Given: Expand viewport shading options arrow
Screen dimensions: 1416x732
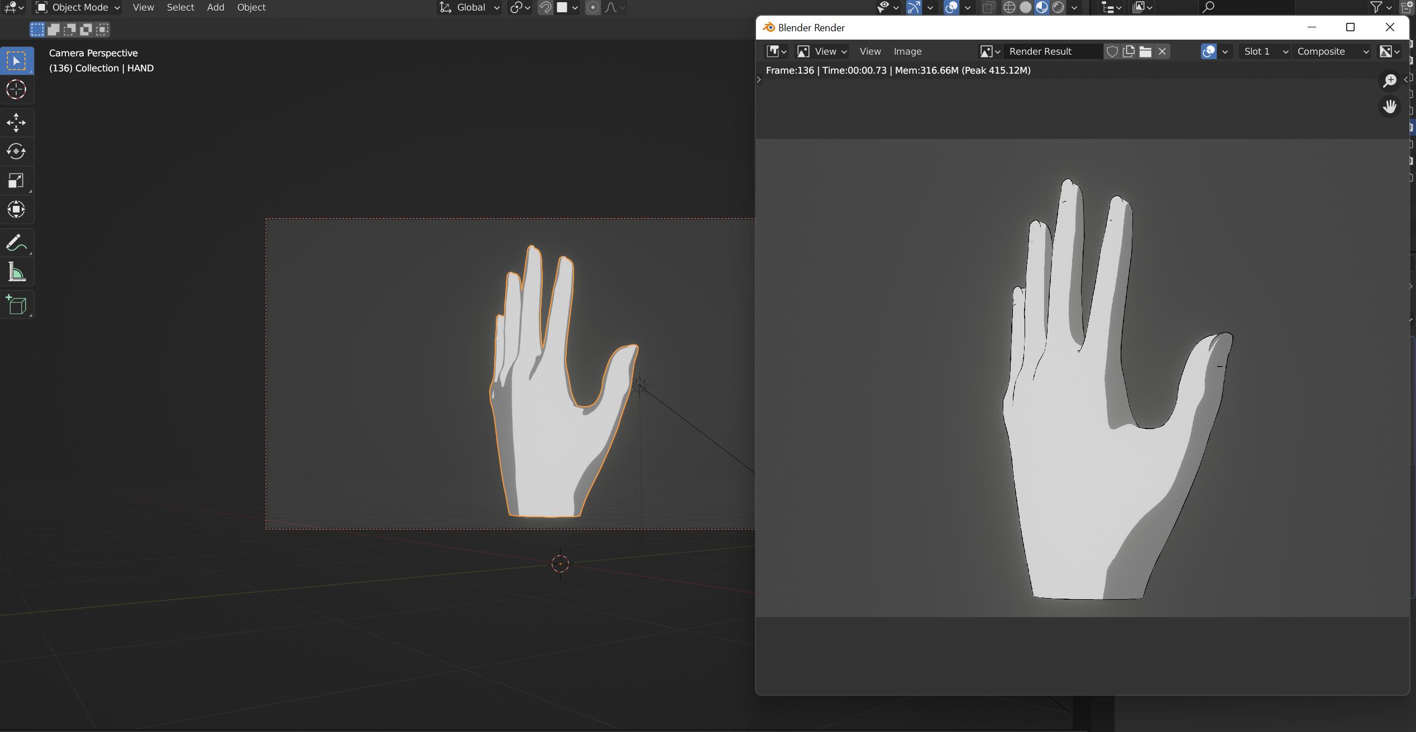Looking at the screenshot, I should (x=1074, y=7).
